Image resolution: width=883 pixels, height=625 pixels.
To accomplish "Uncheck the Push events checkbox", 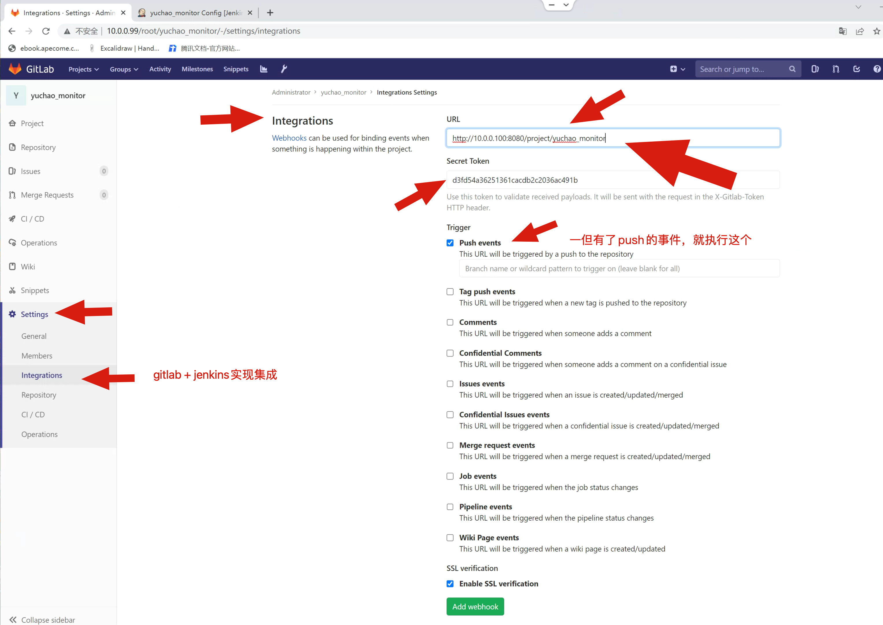I will pos(450,243).
